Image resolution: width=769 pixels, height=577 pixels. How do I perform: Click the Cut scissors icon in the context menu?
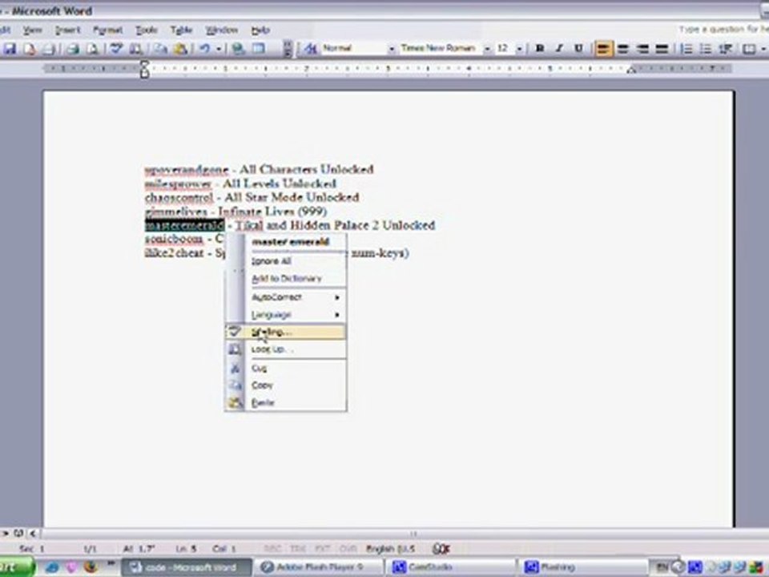pos(235,368)
